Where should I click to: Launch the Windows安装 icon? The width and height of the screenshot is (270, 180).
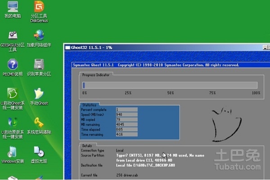coord(13,155)
